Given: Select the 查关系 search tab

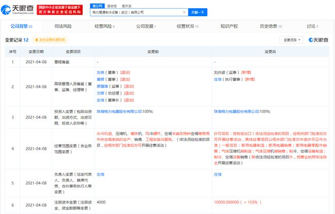Looking at the screenshot, I should [127, 6].
